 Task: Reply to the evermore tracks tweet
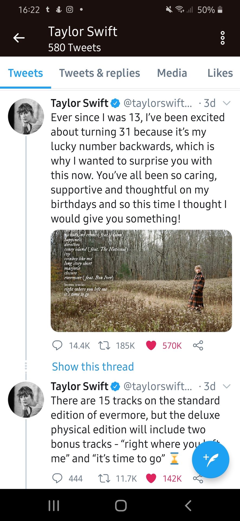click(57, 478)
